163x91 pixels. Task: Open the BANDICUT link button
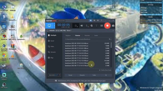click(x=54, y=75)
